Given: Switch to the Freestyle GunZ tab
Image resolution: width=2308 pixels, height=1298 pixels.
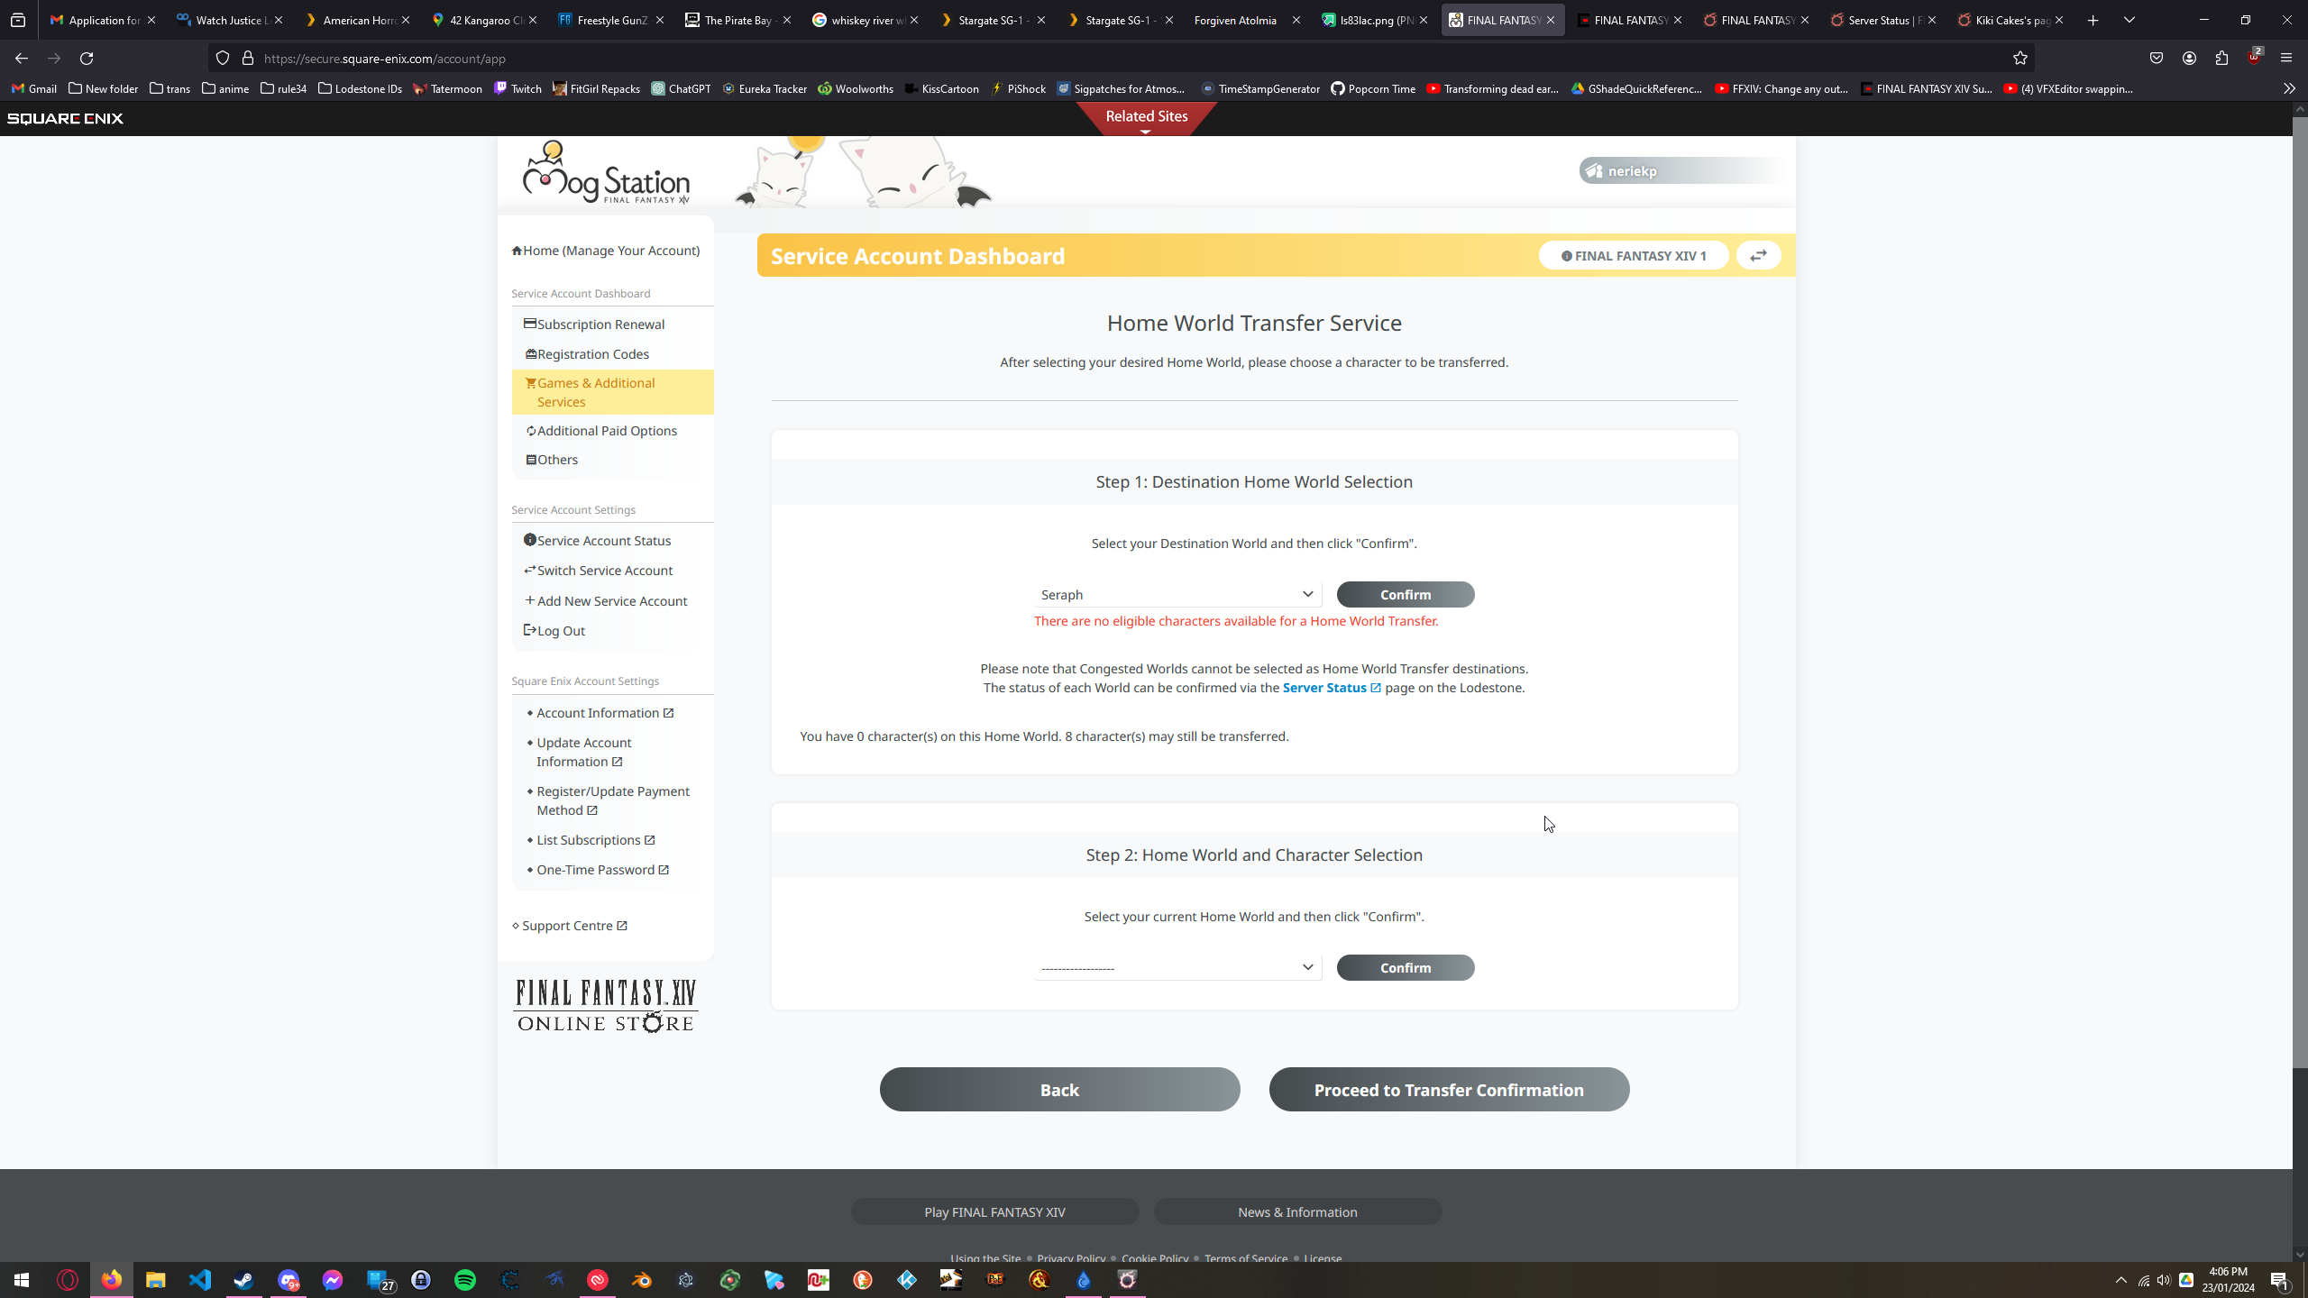Looking at the screenshot, I should tap(609, 20).
